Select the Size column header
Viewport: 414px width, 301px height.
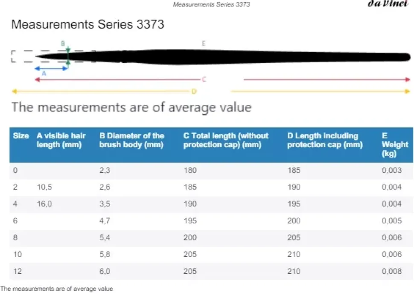pyautogui.click(x=21, y=136)
